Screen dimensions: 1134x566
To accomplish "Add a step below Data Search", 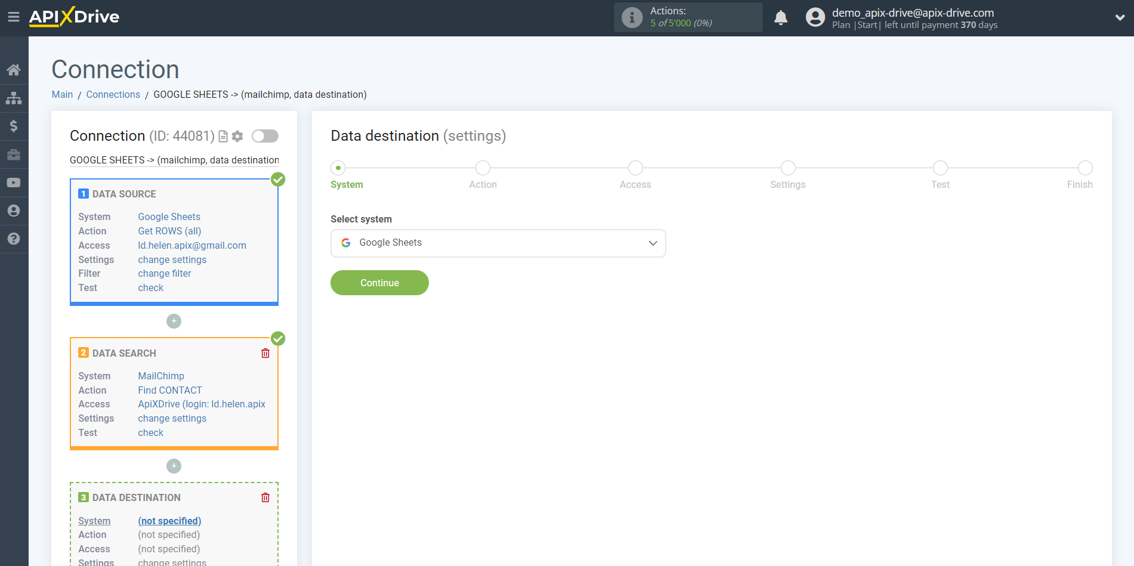I will click(174, 466).
